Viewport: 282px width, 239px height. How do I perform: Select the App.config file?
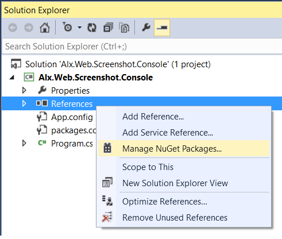(x=72, y=117)
